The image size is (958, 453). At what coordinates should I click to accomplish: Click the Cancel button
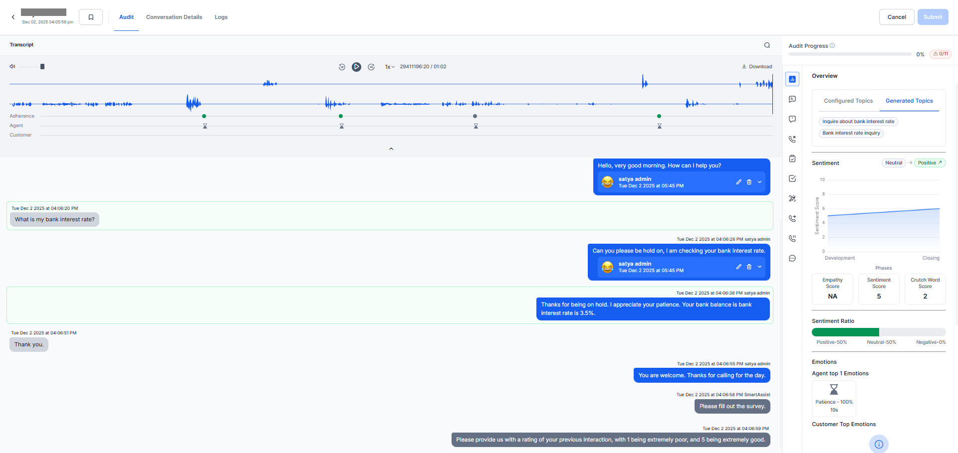click(896, 17)
